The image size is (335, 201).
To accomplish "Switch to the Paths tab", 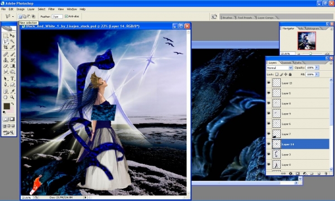I will coord(298,63).
